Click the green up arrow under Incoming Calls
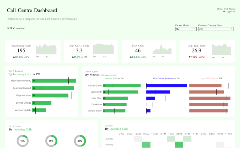Screen dimensions: 240x148 [x=14, y=57]
